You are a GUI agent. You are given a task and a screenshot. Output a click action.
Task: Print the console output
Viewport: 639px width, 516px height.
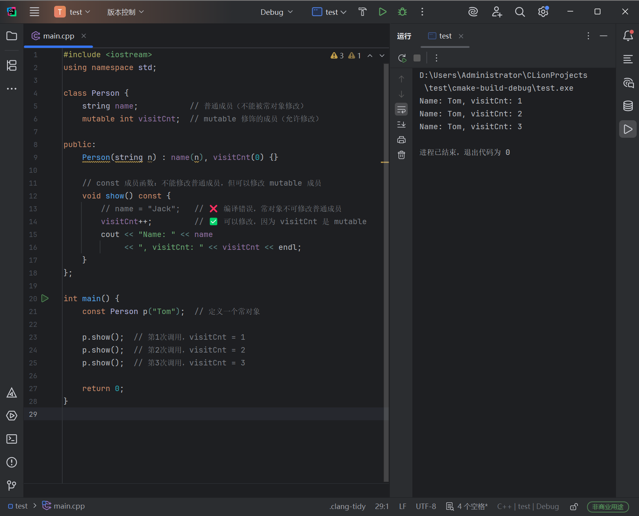click(401, 140)
